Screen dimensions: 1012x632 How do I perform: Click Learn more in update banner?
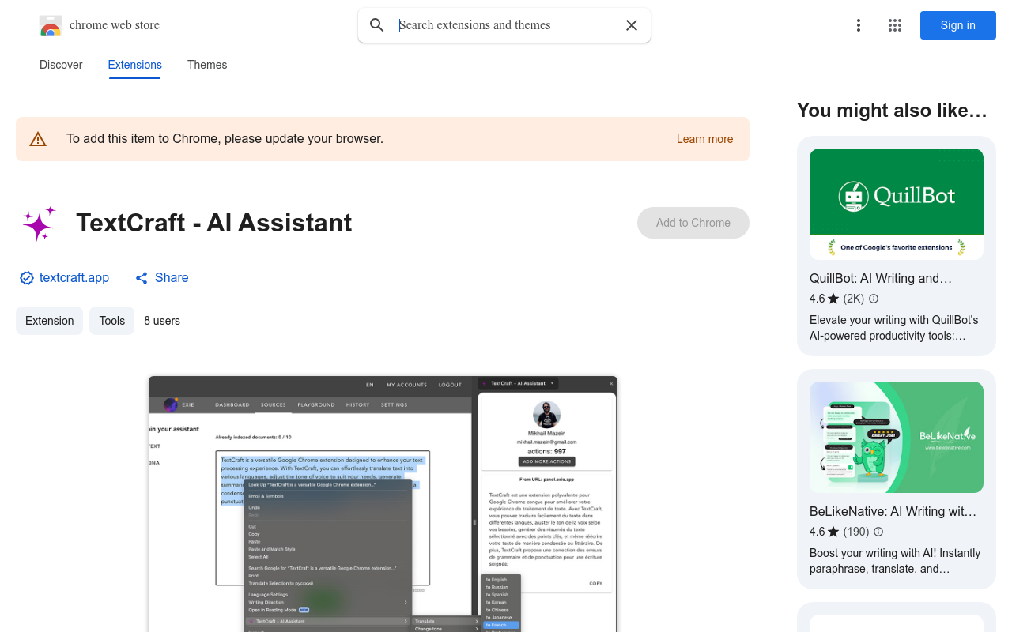tap(704, 139)
